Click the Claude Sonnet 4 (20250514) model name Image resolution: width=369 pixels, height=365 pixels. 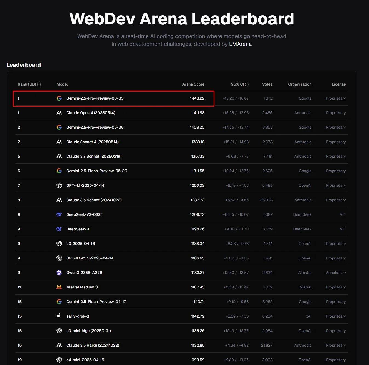pos(92,142)
